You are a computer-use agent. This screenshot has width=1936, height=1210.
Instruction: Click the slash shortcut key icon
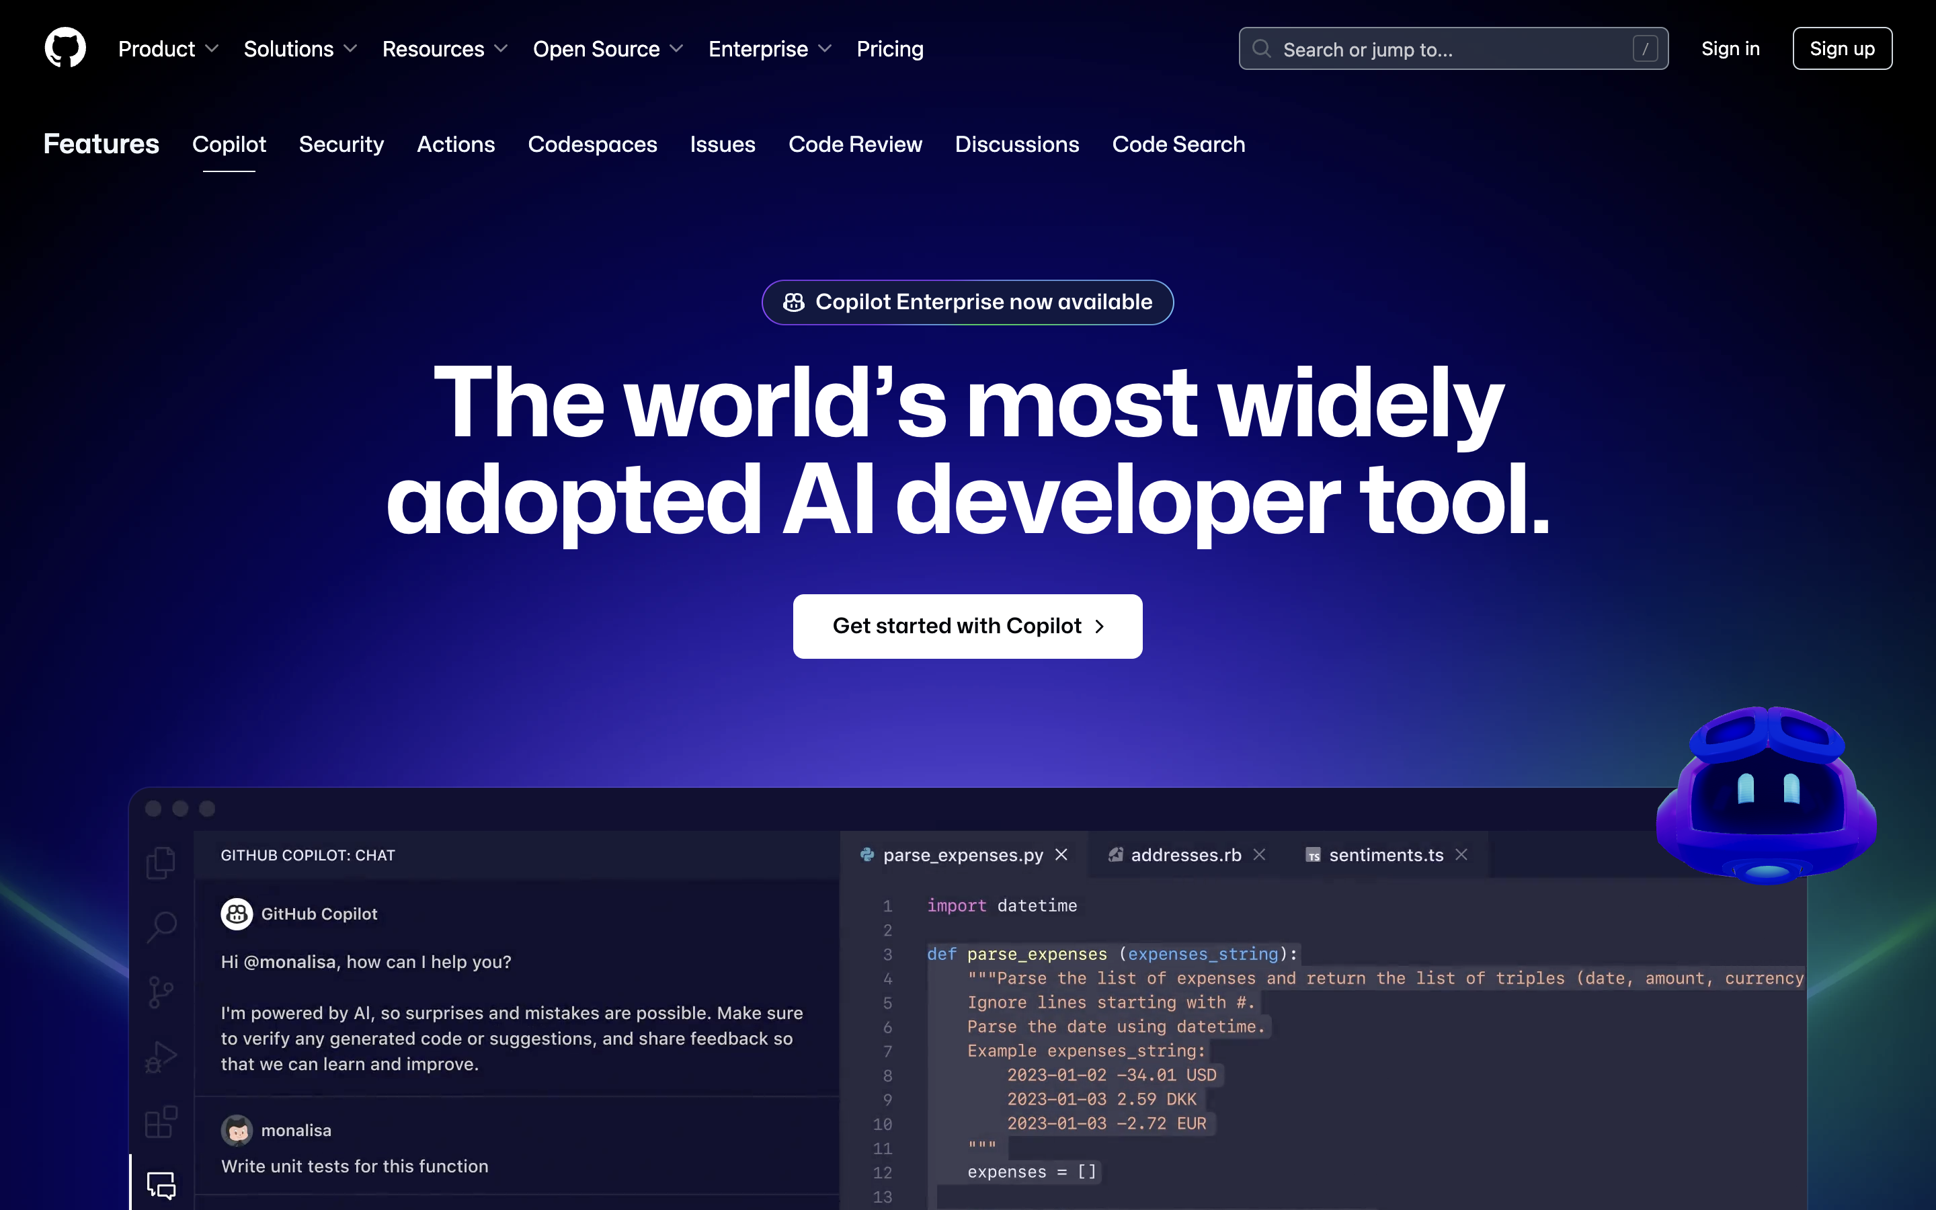coord(1645,49)
